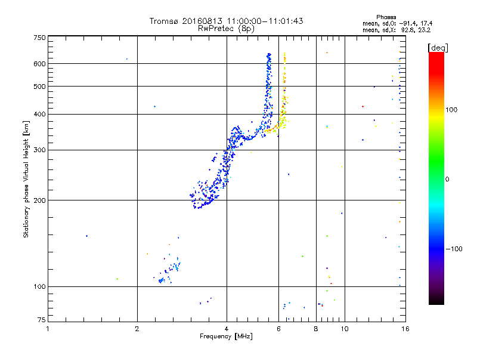Image resolution: width=477 pixels, height=358 pixels.
Task: Click the colorbar '0' tick label
Action: click(447, 180)
